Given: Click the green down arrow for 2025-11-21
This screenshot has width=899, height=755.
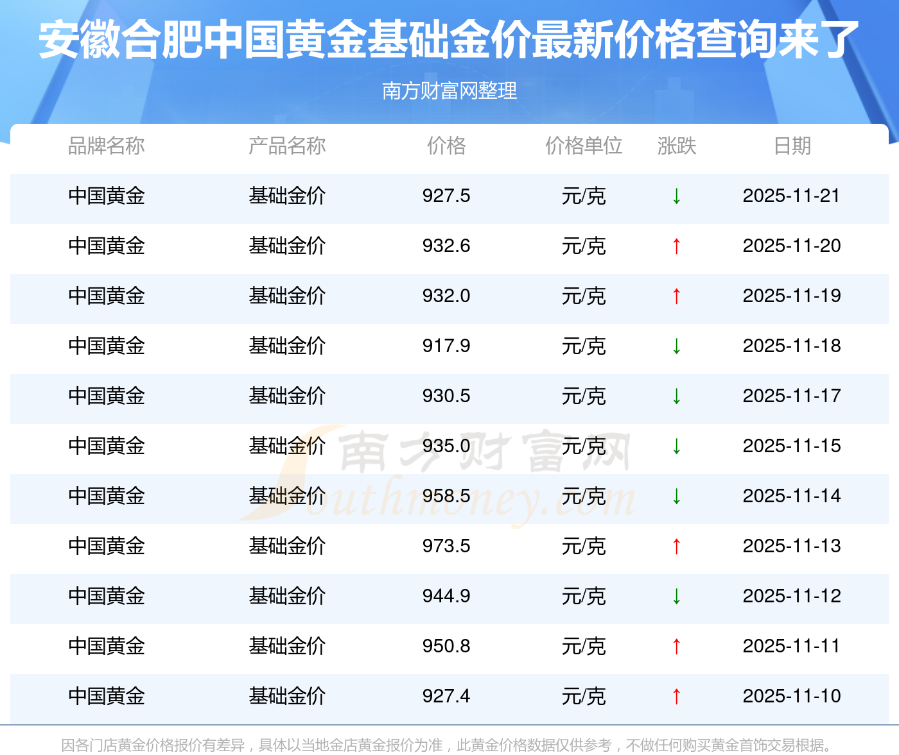Looking at the screenshot, I should pyautogui.click(x=676, y=196).
